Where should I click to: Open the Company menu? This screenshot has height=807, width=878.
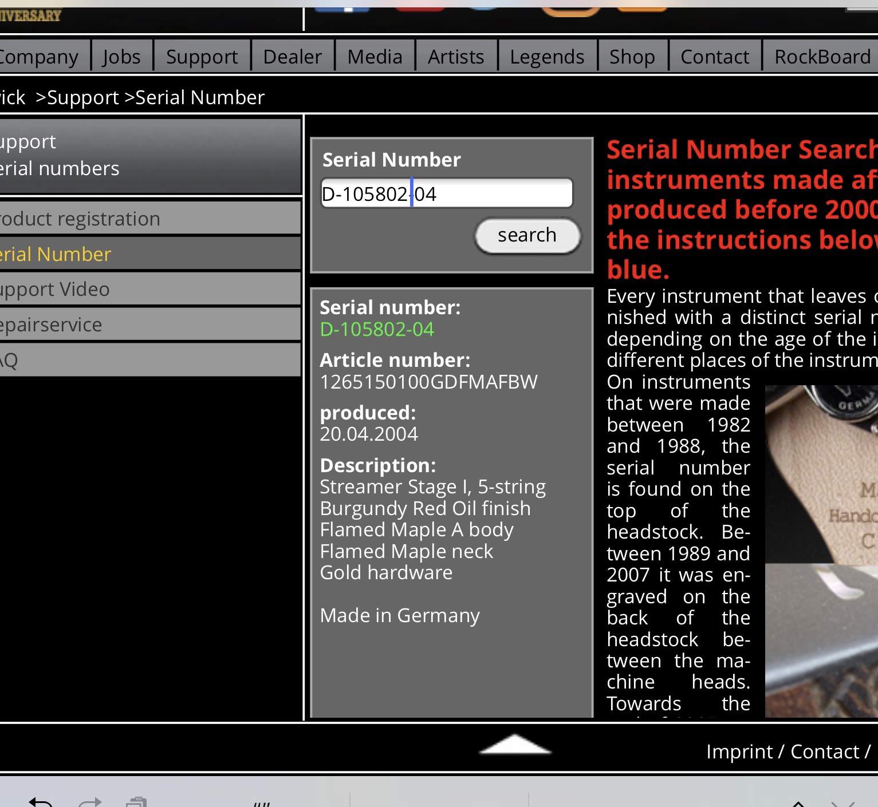point(39,57)
